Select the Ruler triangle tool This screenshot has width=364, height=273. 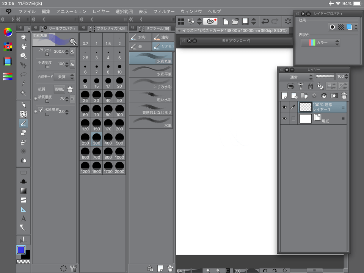(24, 210)
